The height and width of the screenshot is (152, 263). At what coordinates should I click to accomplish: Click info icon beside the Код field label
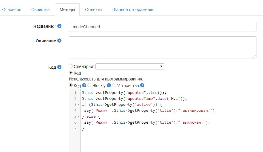[59, 67]
